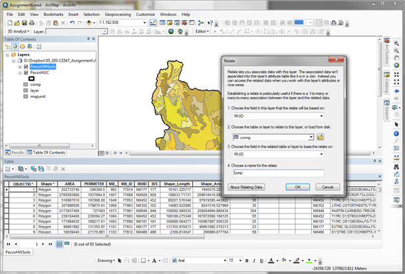This screenshot has width=405, height=274.
Task: Toggle Show all records button in Table
Action: 60,244
